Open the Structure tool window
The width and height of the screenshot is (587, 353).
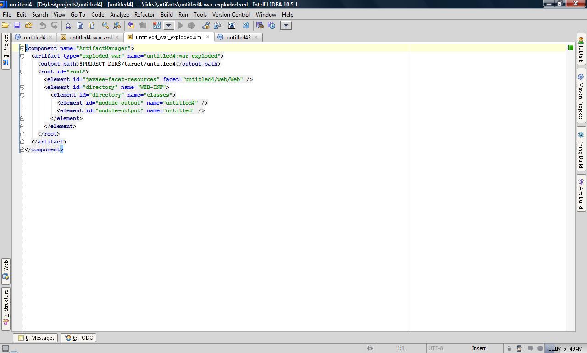click(6, 308)
